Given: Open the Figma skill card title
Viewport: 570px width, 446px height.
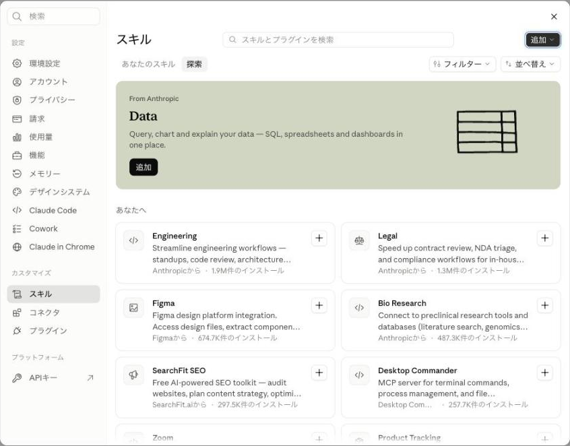Looking at the screenshot, I should click(163, 303).
